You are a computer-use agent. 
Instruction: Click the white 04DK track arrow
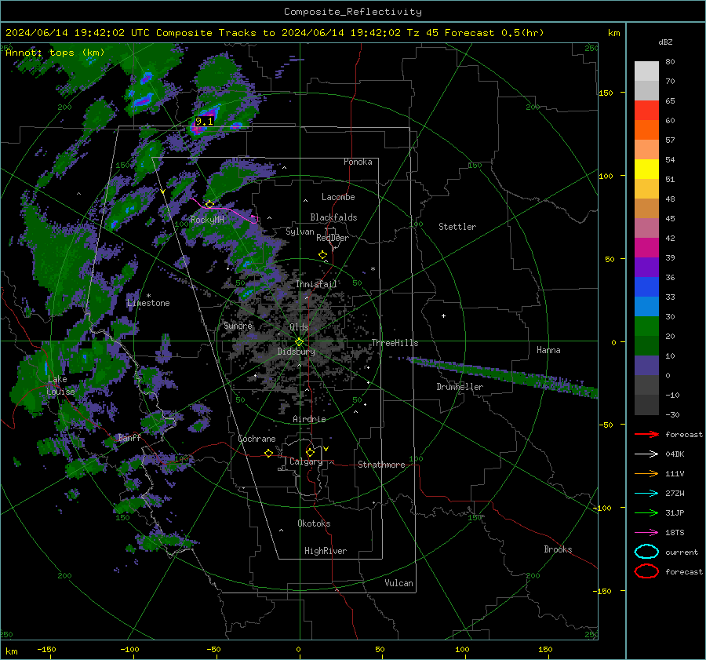pos(646,454)
